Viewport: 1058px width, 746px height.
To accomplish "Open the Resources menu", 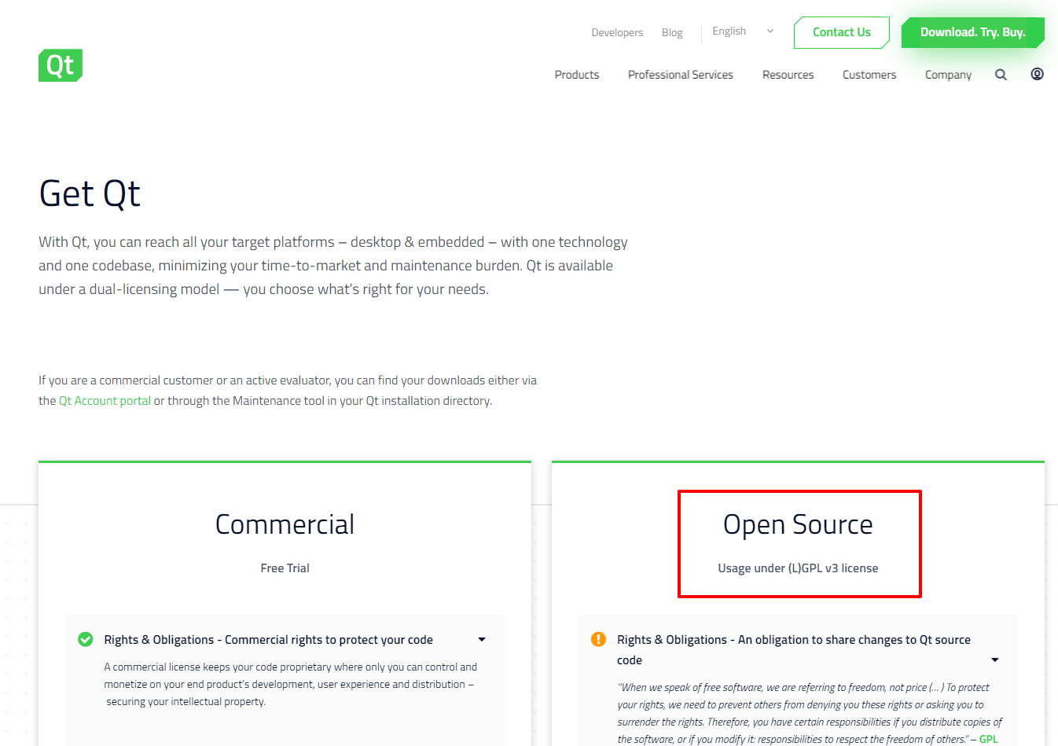I will pyautogui.click(x=788, y=75).
